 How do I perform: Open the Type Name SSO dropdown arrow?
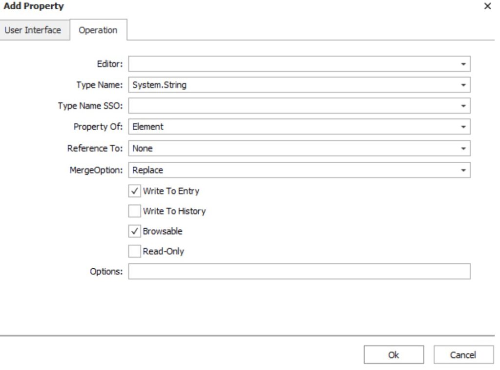pyautogui.click(x=463, y=106)
